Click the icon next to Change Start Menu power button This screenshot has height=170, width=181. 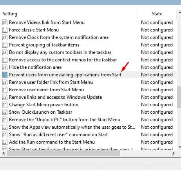[x=5, y=105]
